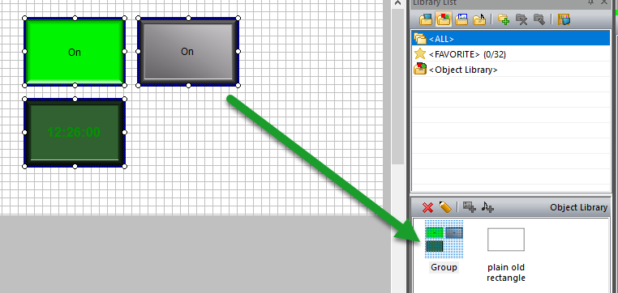This screenshot has width=618, height=293.
Task: Open the bookshelf library manager icon
Action: click(564, 19)
